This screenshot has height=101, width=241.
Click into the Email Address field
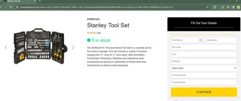point(204,82)
